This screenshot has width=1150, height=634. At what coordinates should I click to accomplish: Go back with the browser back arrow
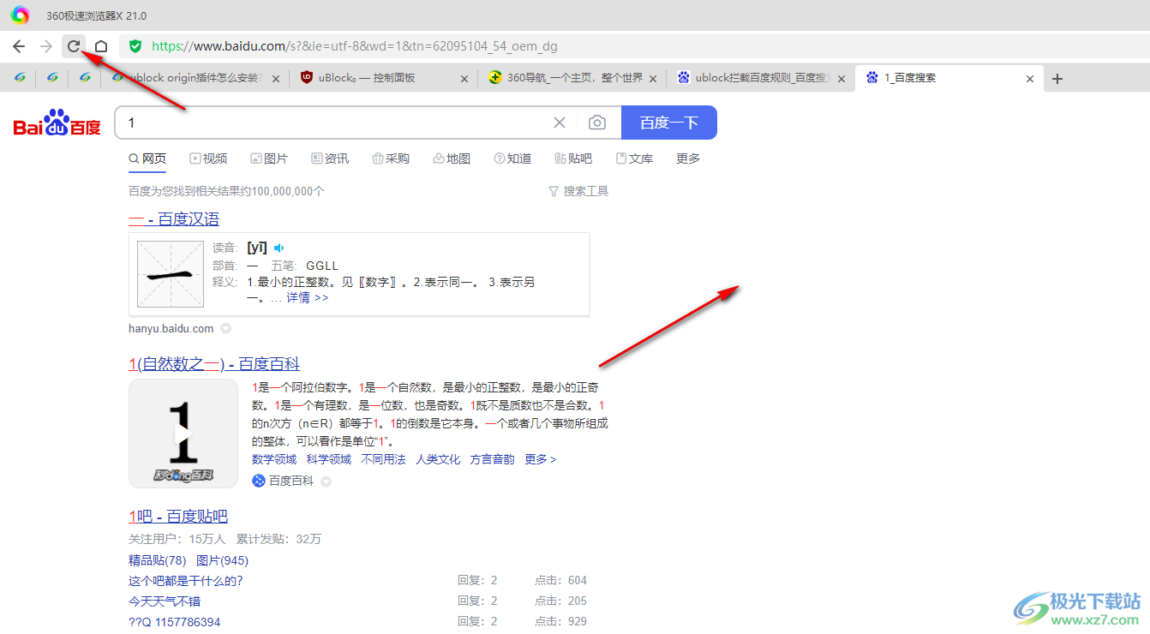tap(19, 46)
